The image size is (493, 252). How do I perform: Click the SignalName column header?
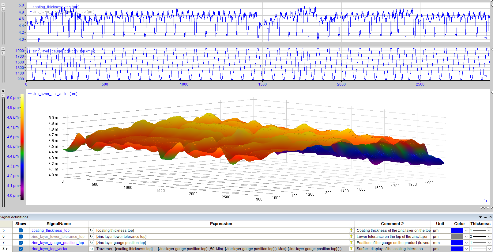58,224
